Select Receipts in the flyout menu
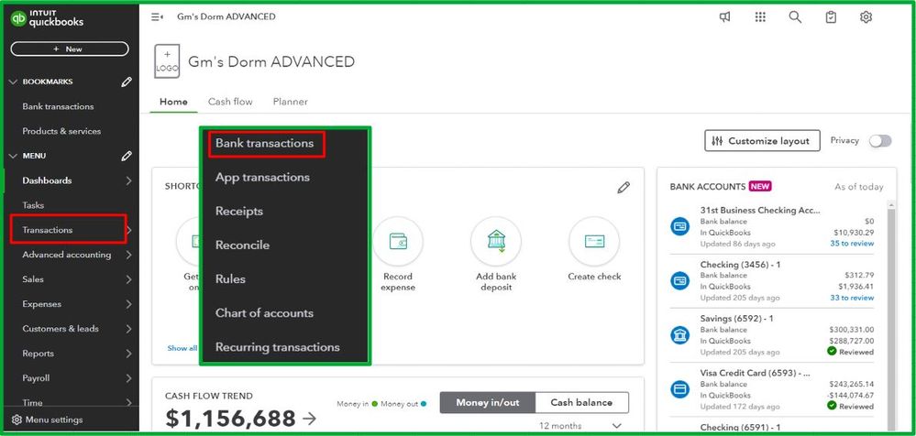This screenshot has height=436, width=916. 239,212
